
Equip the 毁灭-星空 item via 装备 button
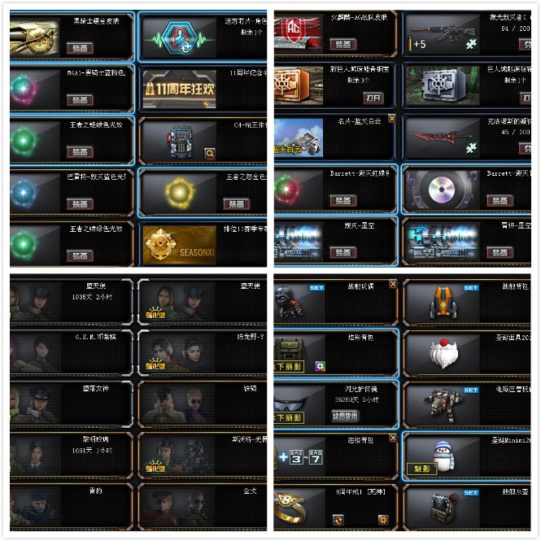click(x=343, y=252)
